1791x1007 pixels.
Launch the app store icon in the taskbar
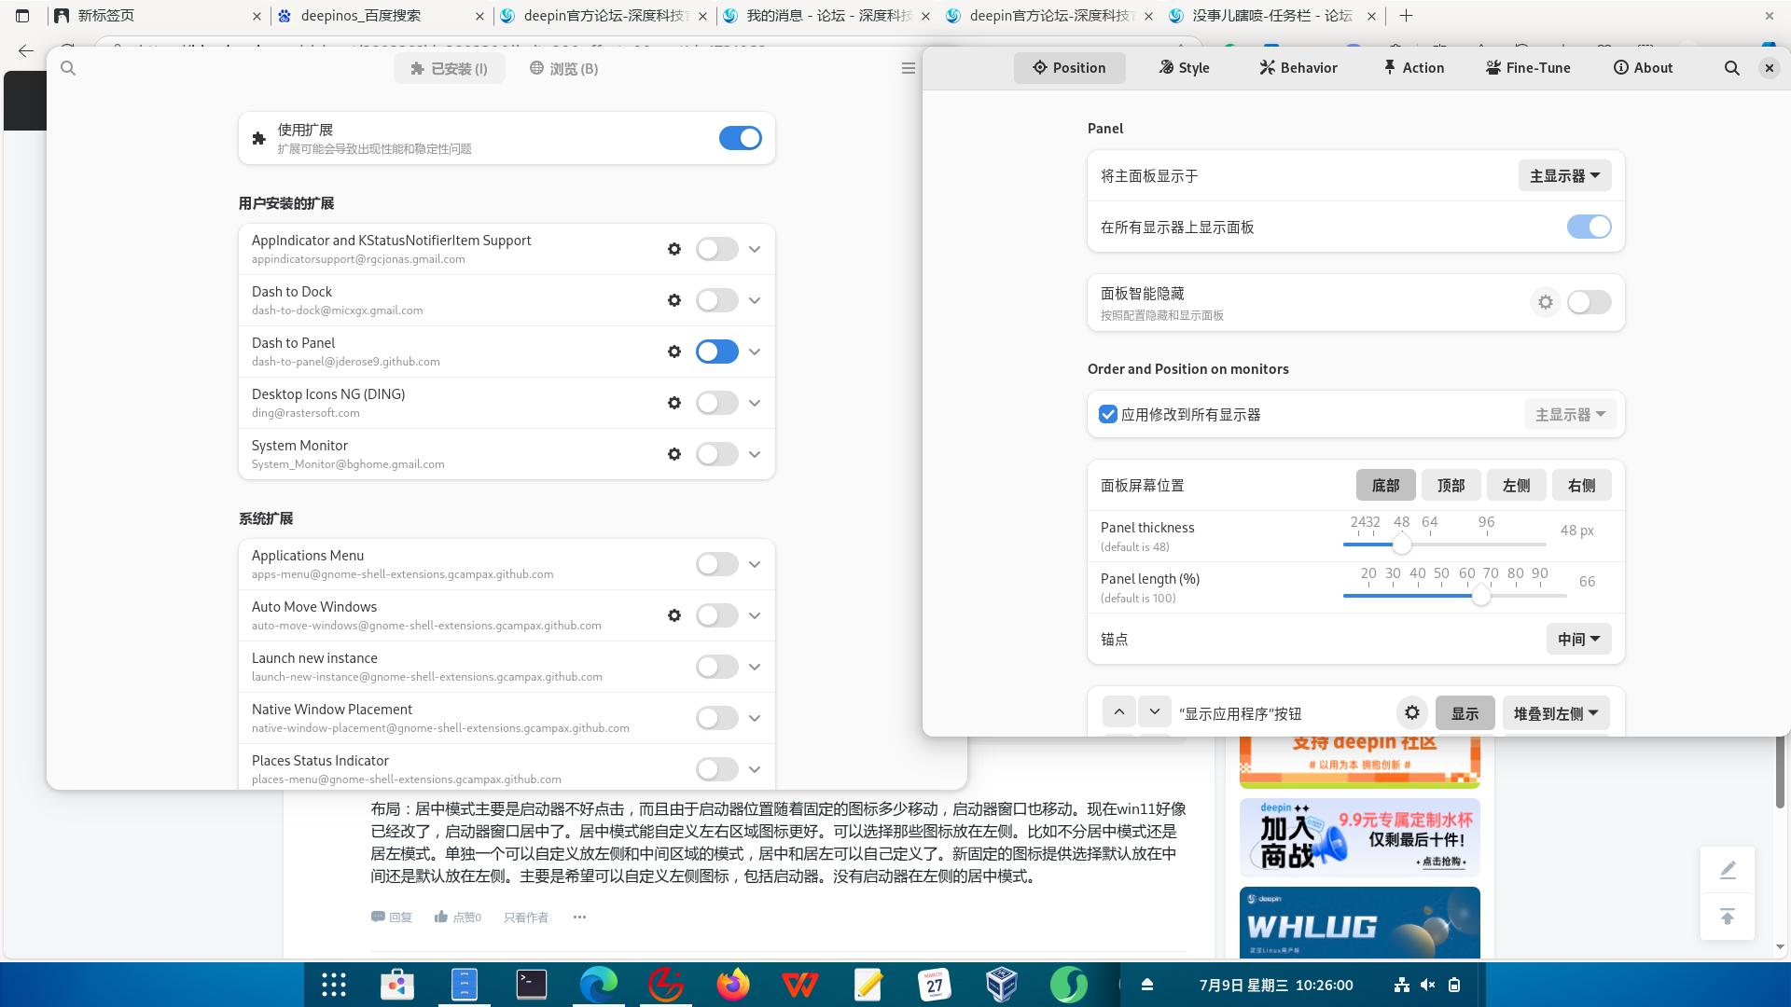pos(397,985)
